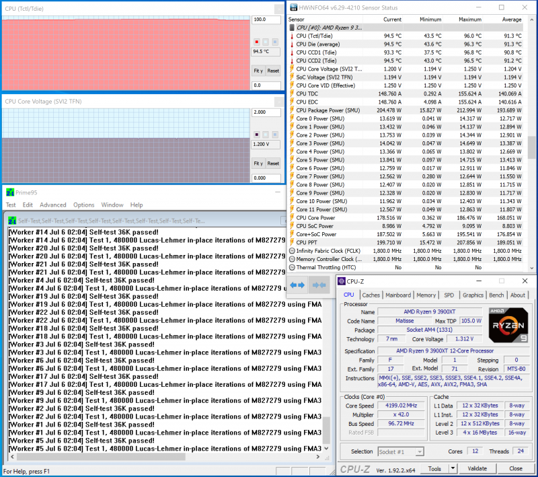
Task: Click the Self-Test child window icon in Prime95
Action: point(12,221)
